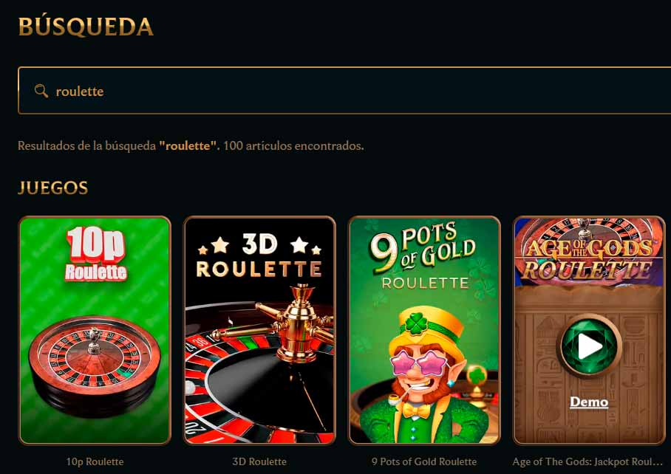The image size is (671, 474).
Task: Click the magnifying glass search icon
Action: (41, 91)
